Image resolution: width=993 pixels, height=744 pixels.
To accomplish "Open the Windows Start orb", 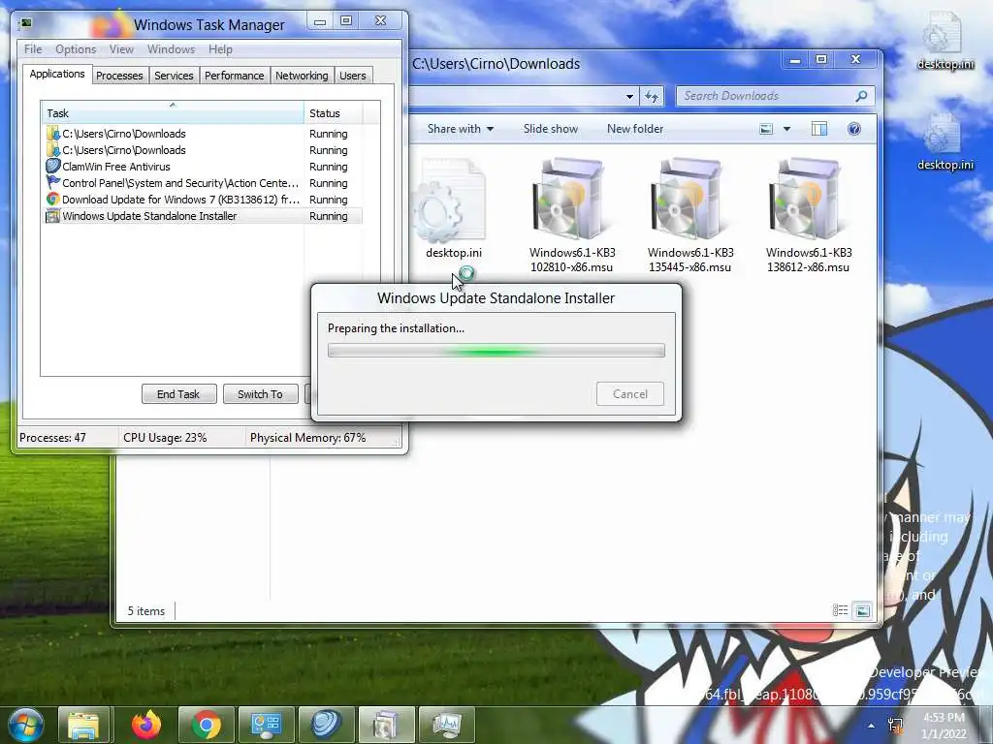I will (26, 725).
